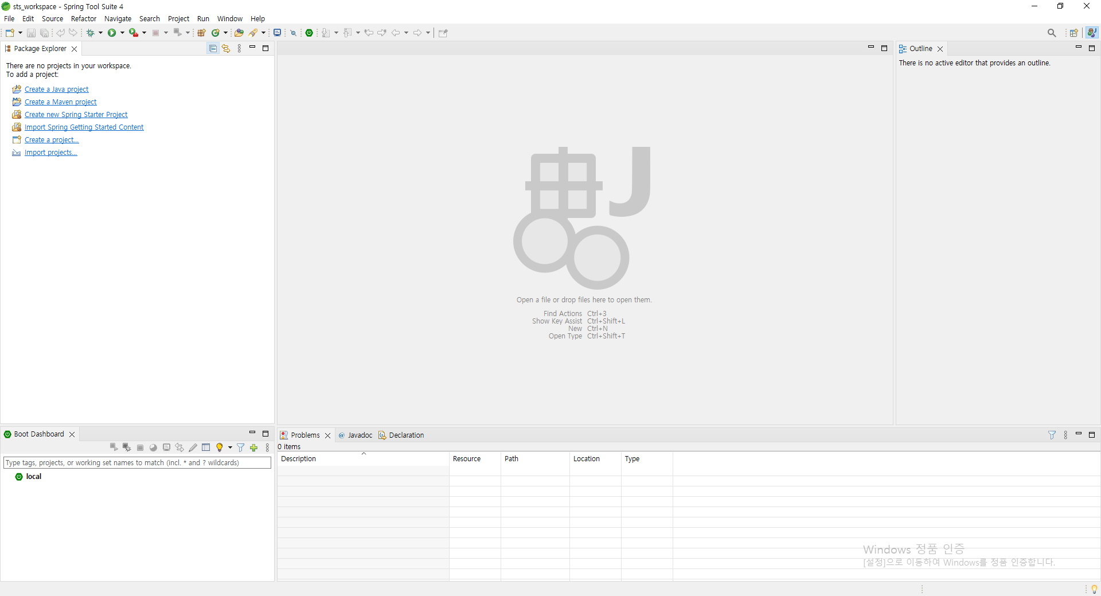This screenshot has width=1101, height=596.
Task: Open the dropdown next to New icon
Action: tap(20, 33)
